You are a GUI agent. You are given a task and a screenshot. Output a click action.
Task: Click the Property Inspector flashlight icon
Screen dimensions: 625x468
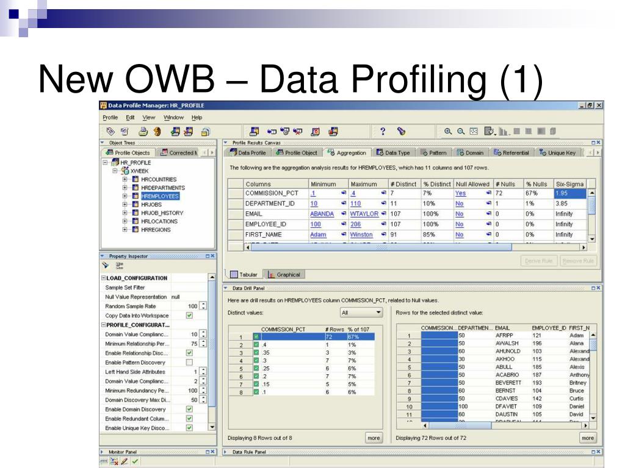pos(106,266)
